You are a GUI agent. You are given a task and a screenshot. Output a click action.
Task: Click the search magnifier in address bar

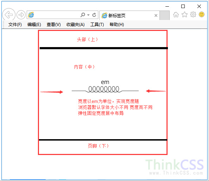(83, 15)
